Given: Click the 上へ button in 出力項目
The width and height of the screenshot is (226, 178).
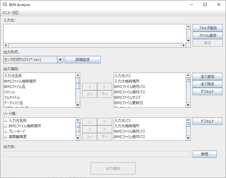Looking at the screenshot, I should click(90, 94).
